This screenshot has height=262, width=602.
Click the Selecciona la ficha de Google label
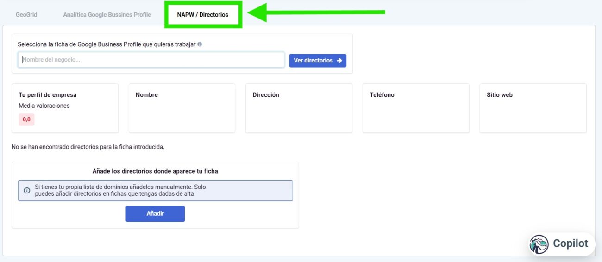[107, 44]
